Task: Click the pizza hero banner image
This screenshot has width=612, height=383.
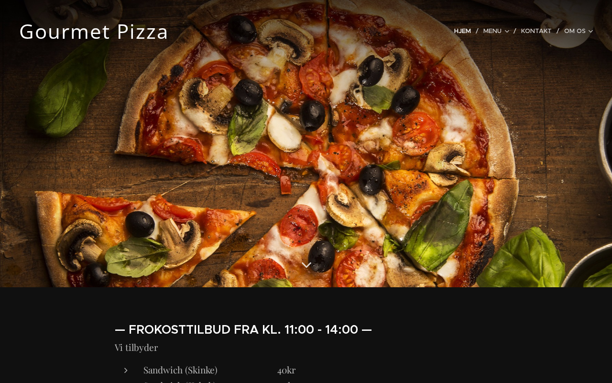Action: 306,144
